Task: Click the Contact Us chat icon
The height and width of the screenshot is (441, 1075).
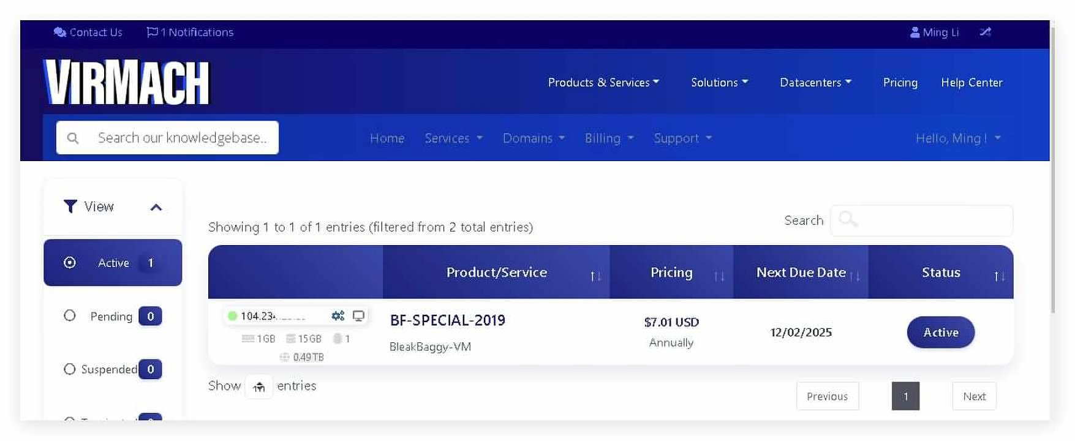Action: click(59, 32)
